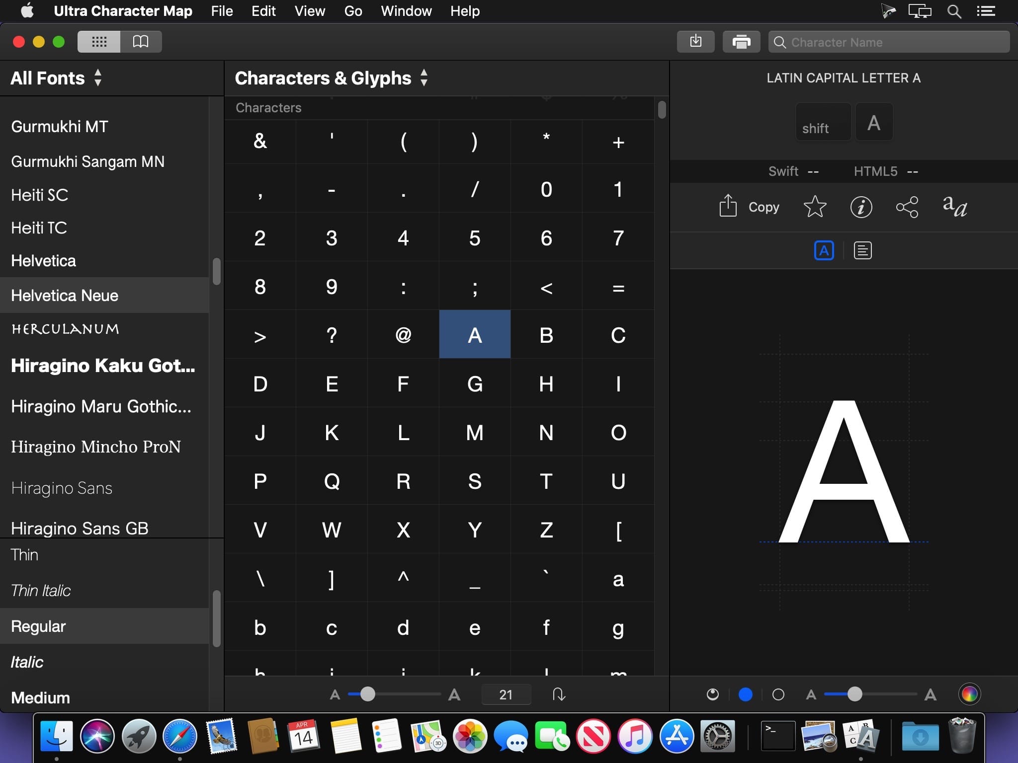Screen dimensions: 1018x763
Task: Open Ultra Character Map Dock icon
Action: 861,736
